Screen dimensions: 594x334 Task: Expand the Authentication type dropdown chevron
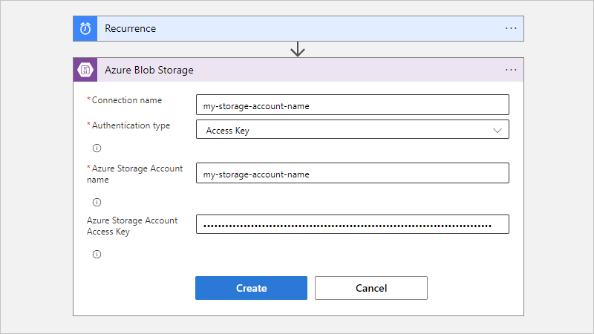coord(497,130)
